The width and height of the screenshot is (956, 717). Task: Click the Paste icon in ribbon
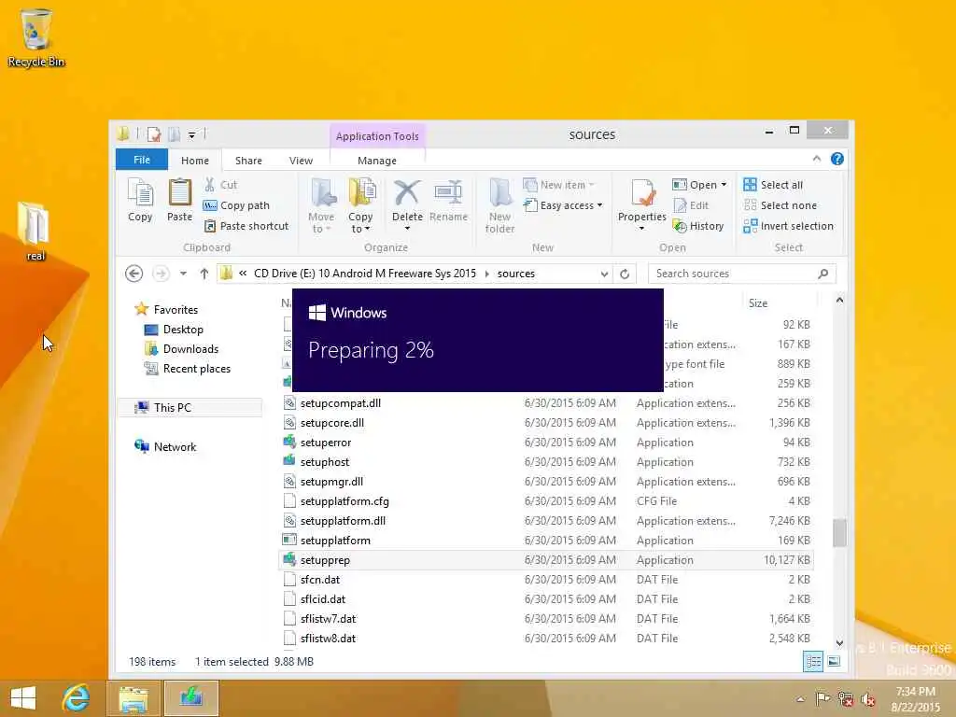point(179,200)
